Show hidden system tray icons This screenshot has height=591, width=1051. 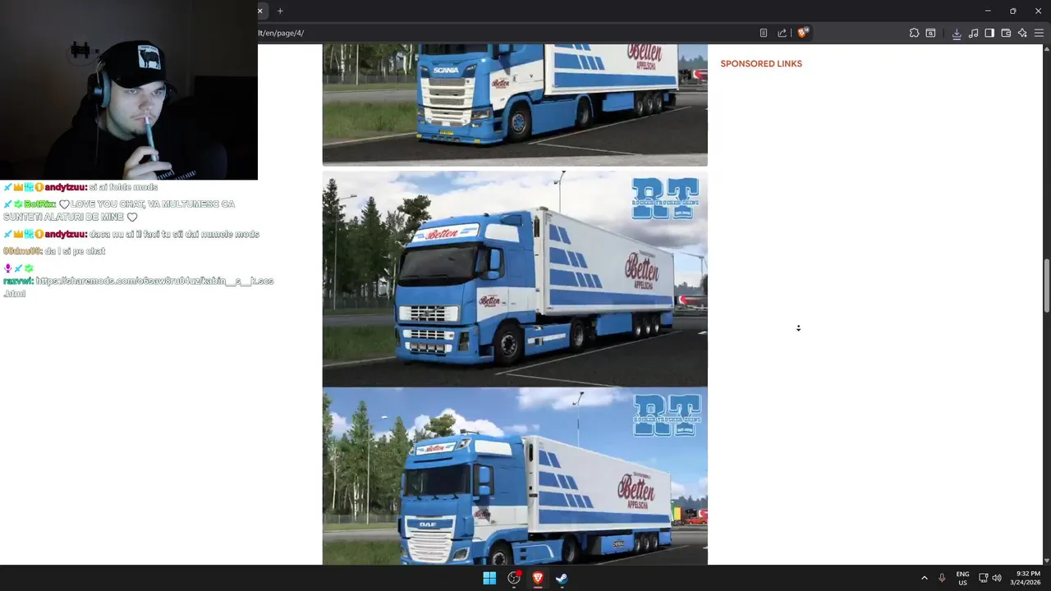(925, 578)
